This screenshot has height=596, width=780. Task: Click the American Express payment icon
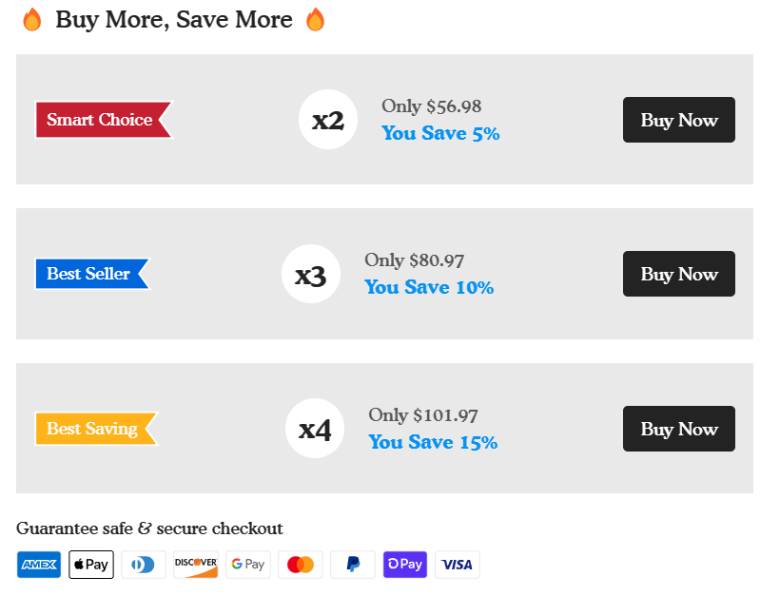click(x=39, y=565)
